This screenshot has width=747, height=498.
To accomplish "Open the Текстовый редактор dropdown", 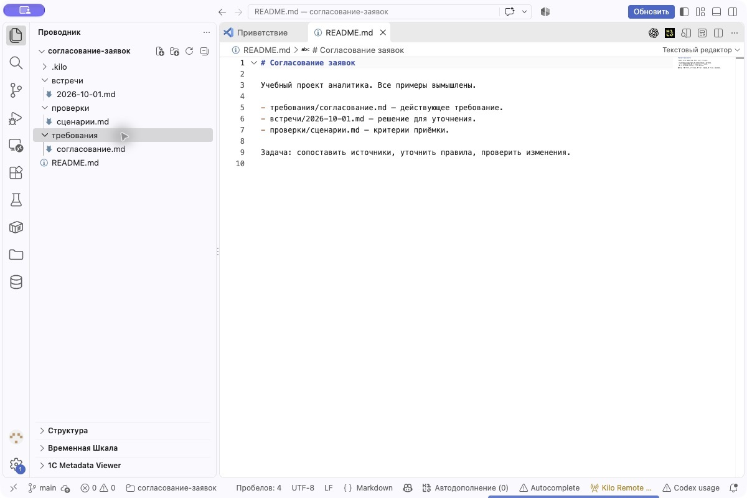I will point(701,50).
